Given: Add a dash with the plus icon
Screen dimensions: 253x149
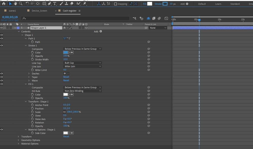Looking at the screenshot, I should tap(65, 73).
